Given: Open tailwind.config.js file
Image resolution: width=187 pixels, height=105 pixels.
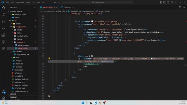Looking at the screenshot, I should coord(21,91).
